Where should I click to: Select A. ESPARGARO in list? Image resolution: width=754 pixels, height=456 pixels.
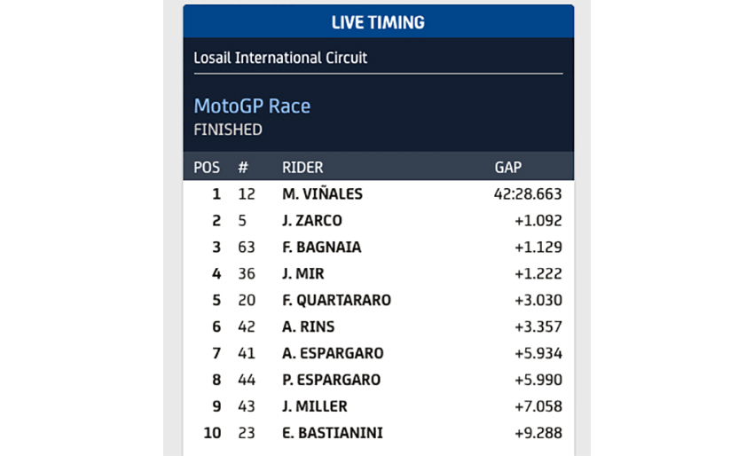333,353
